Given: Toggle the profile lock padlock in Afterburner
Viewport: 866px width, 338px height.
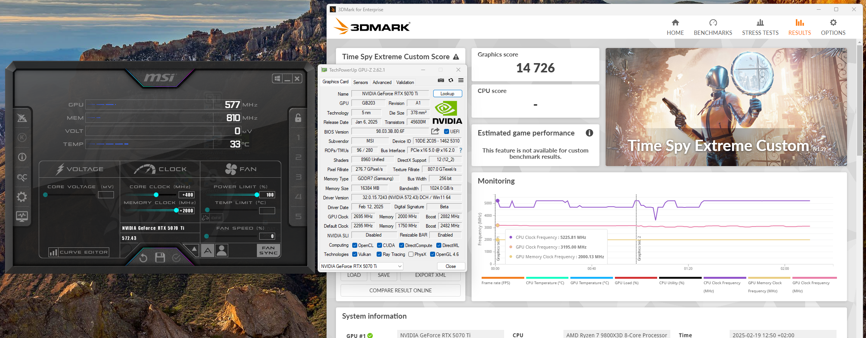Looking at the screenshot, I should [298, 118].
